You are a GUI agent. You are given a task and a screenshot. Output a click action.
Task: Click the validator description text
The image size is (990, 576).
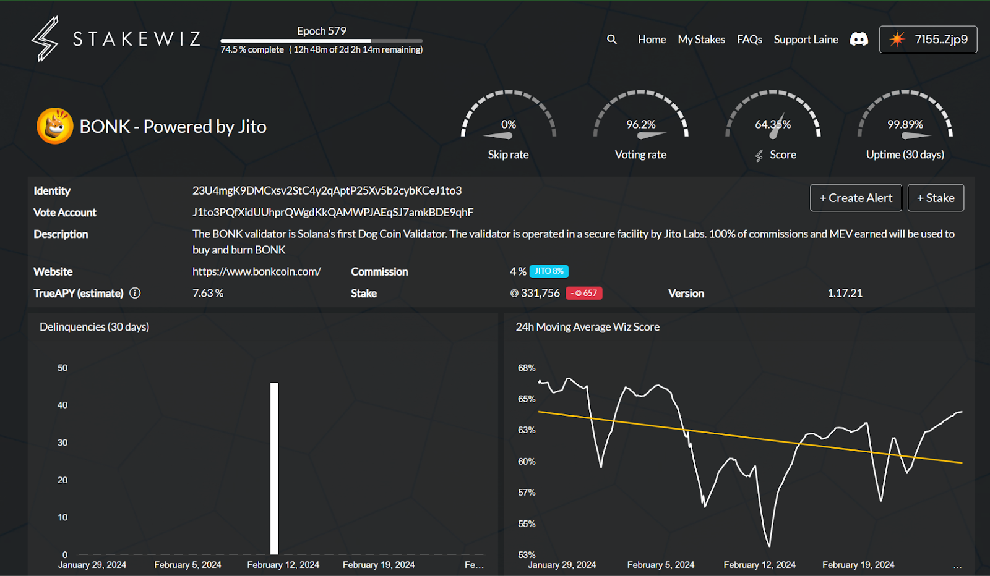(574, 242)
